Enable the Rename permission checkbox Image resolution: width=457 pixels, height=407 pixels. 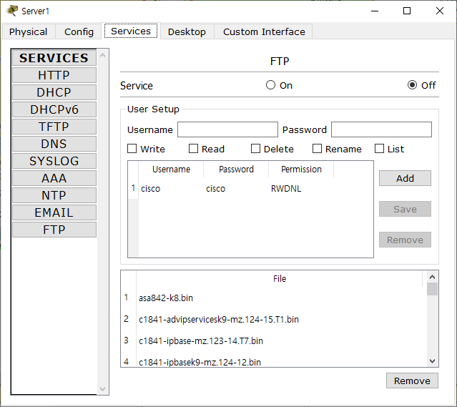pyautogui.click(x=317, y=149)
